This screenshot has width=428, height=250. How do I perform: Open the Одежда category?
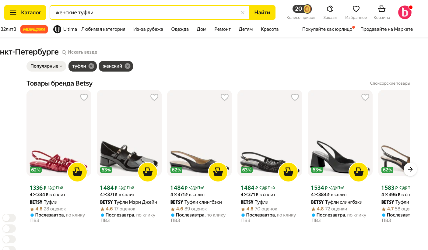pos(180,29)
